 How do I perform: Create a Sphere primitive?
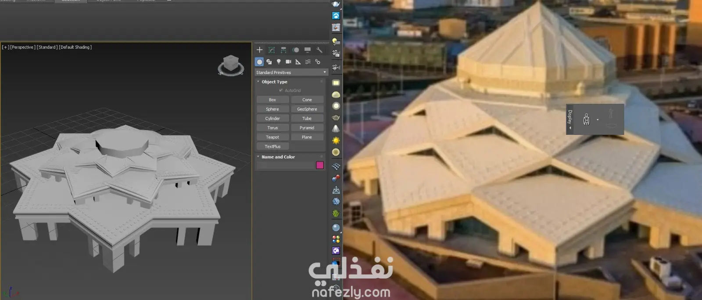[x=272, y=109]
